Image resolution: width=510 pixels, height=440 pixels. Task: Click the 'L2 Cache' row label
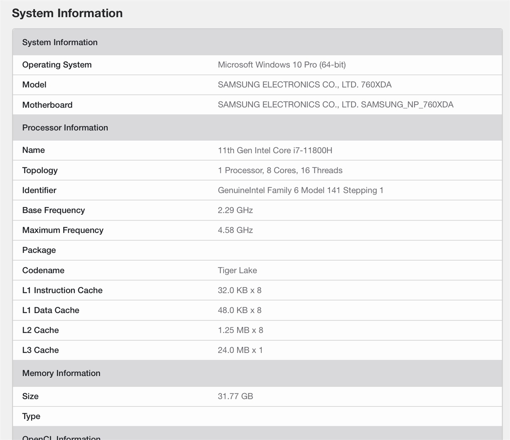point(40,330)
